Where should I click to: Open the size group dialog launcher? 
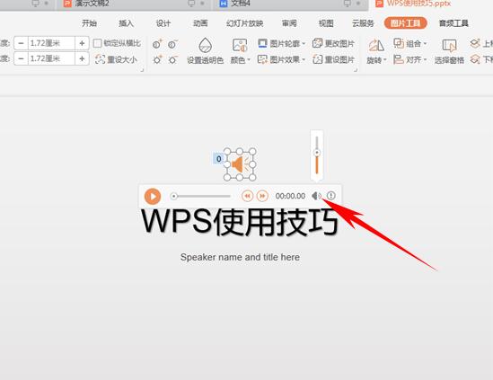(142, 70)
